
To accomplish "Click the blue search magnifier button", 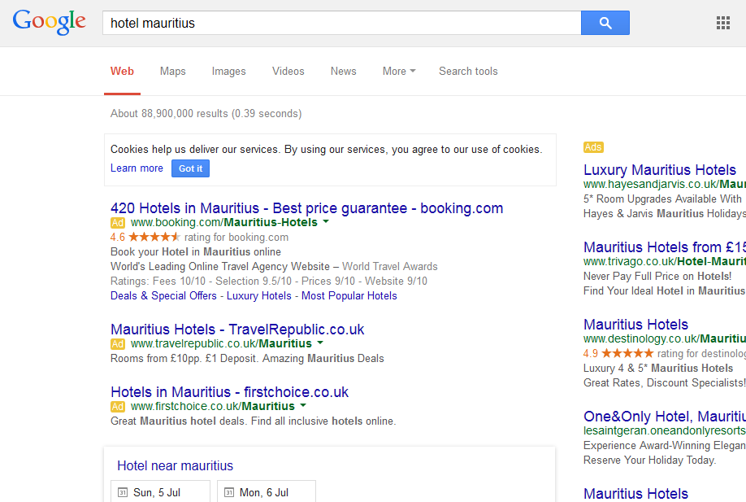I will point(605,23).
